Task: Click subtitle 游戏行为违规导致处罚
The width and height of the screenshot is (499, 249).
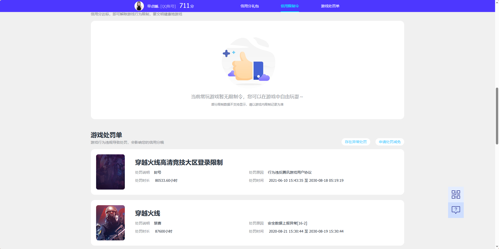Action: [x=109, y=142]
